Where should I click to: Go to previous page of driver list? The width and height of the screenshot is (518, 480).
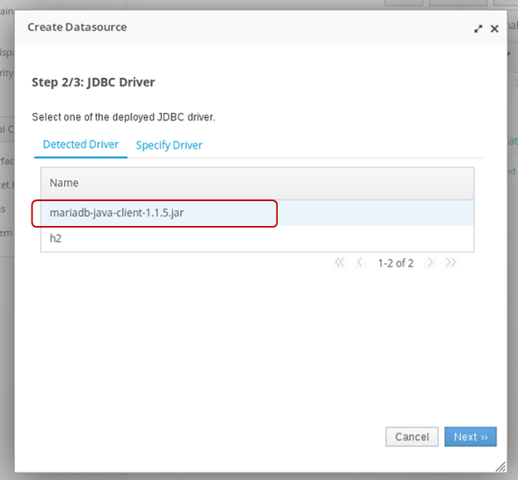[x=359, y=262]
